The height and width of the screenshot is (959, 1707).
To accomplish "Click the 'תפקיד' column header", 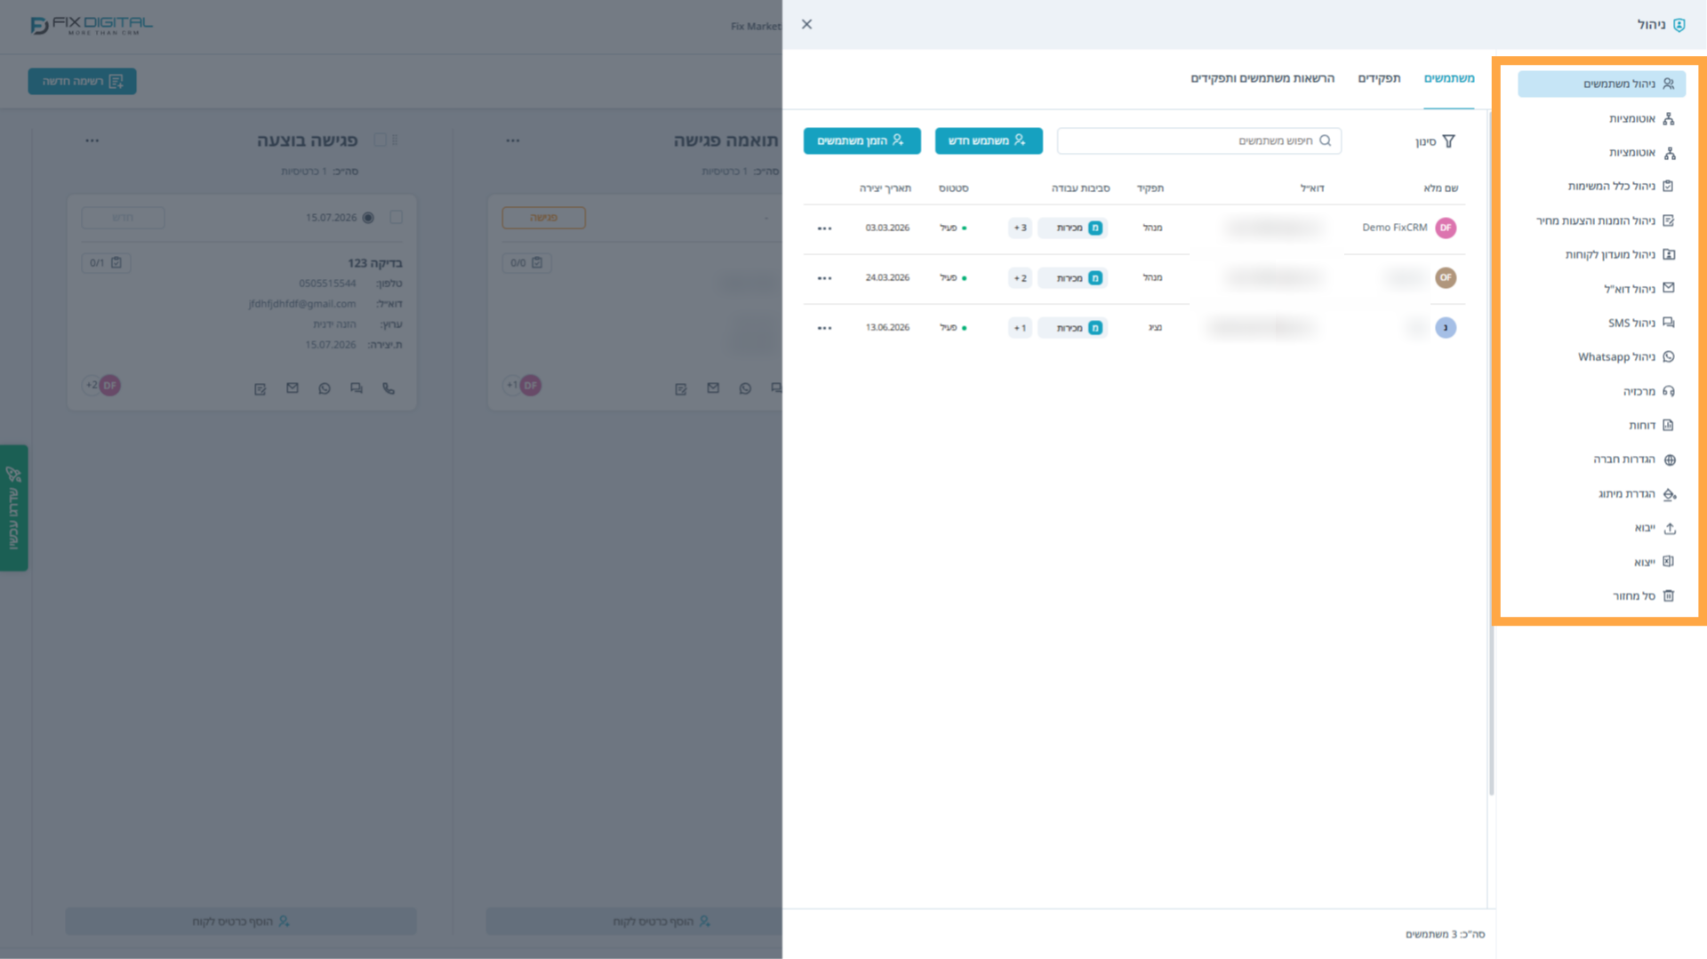I will 1150,188.
